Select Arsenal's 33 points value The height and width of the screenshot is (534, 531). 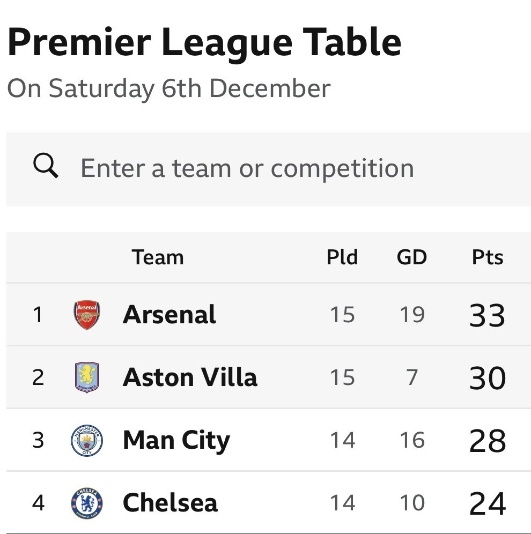tap(487, 315)
